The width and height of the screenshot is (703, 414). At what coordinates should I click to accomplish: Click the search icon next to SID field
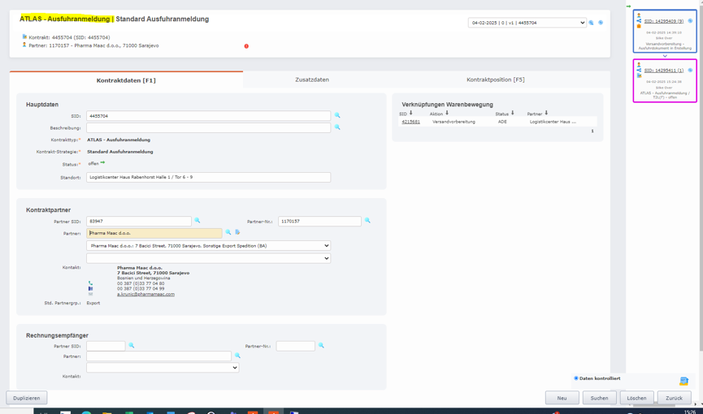point(337,116)
